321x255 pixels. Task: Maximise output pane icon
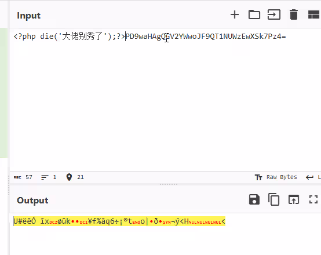click(x=313, y=199)
